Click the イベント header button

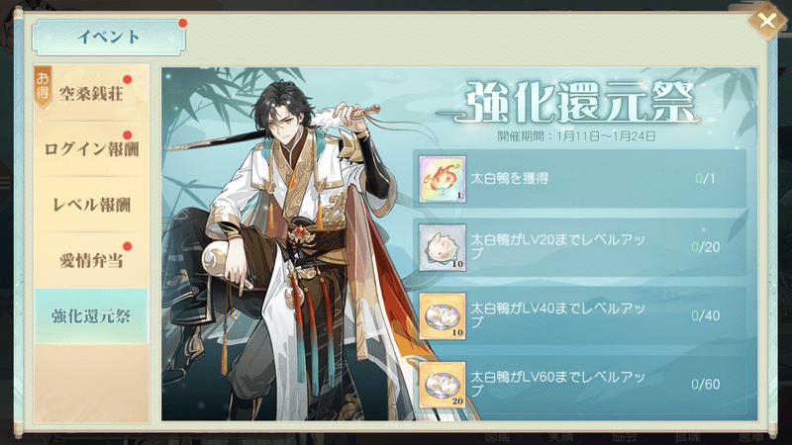click(x=108, y=37)
